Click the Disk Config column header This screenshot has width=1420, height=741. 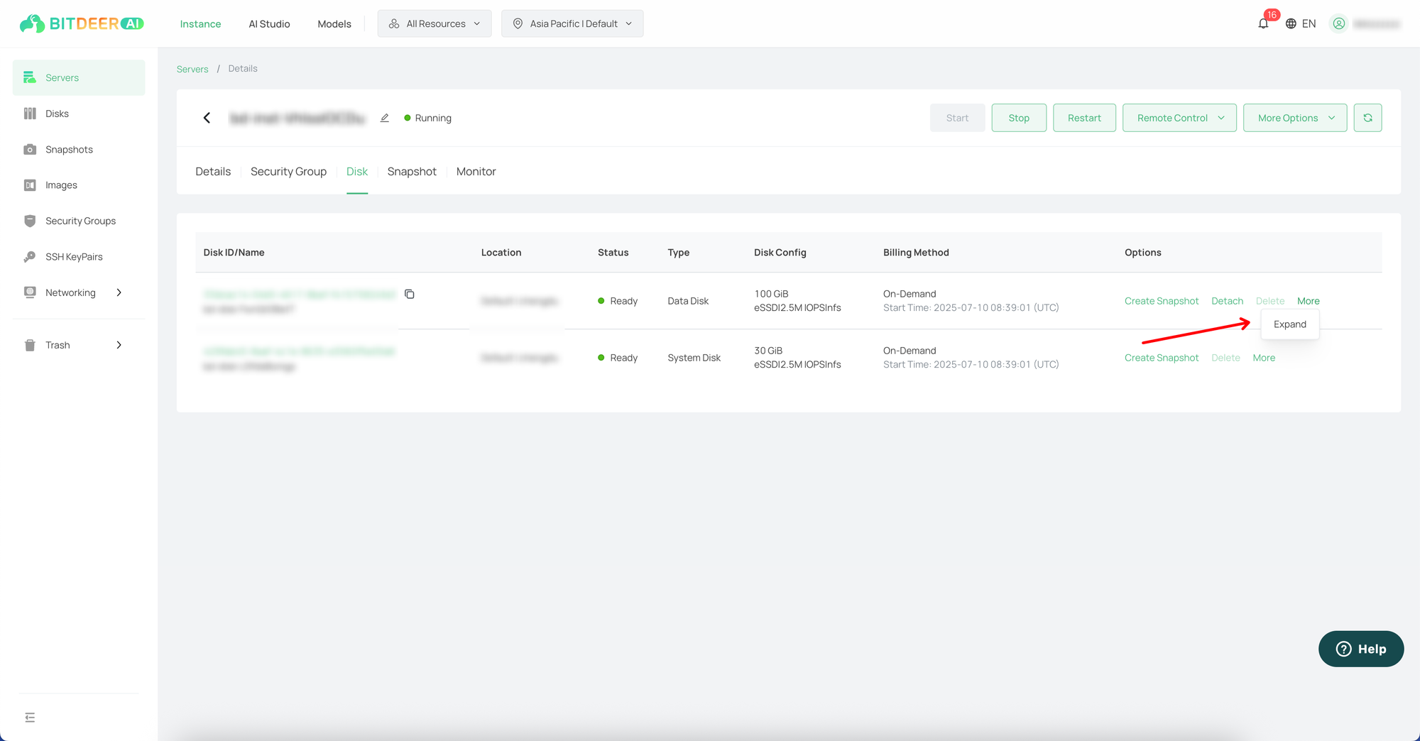tap(780, 252)
